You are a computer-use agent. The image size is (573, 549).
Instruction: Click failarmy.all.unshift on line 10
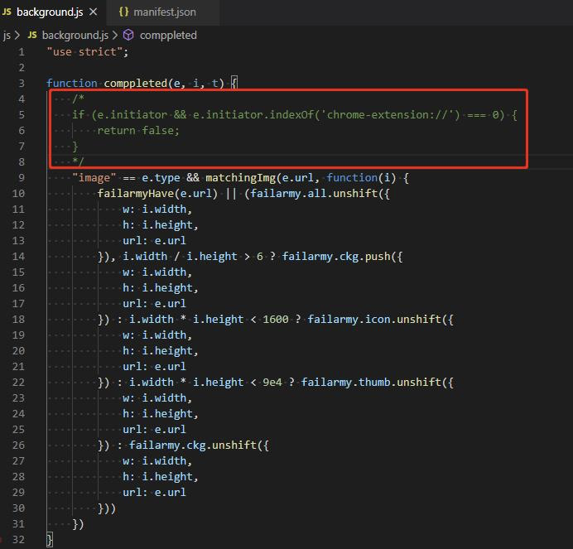pos(314,193)
